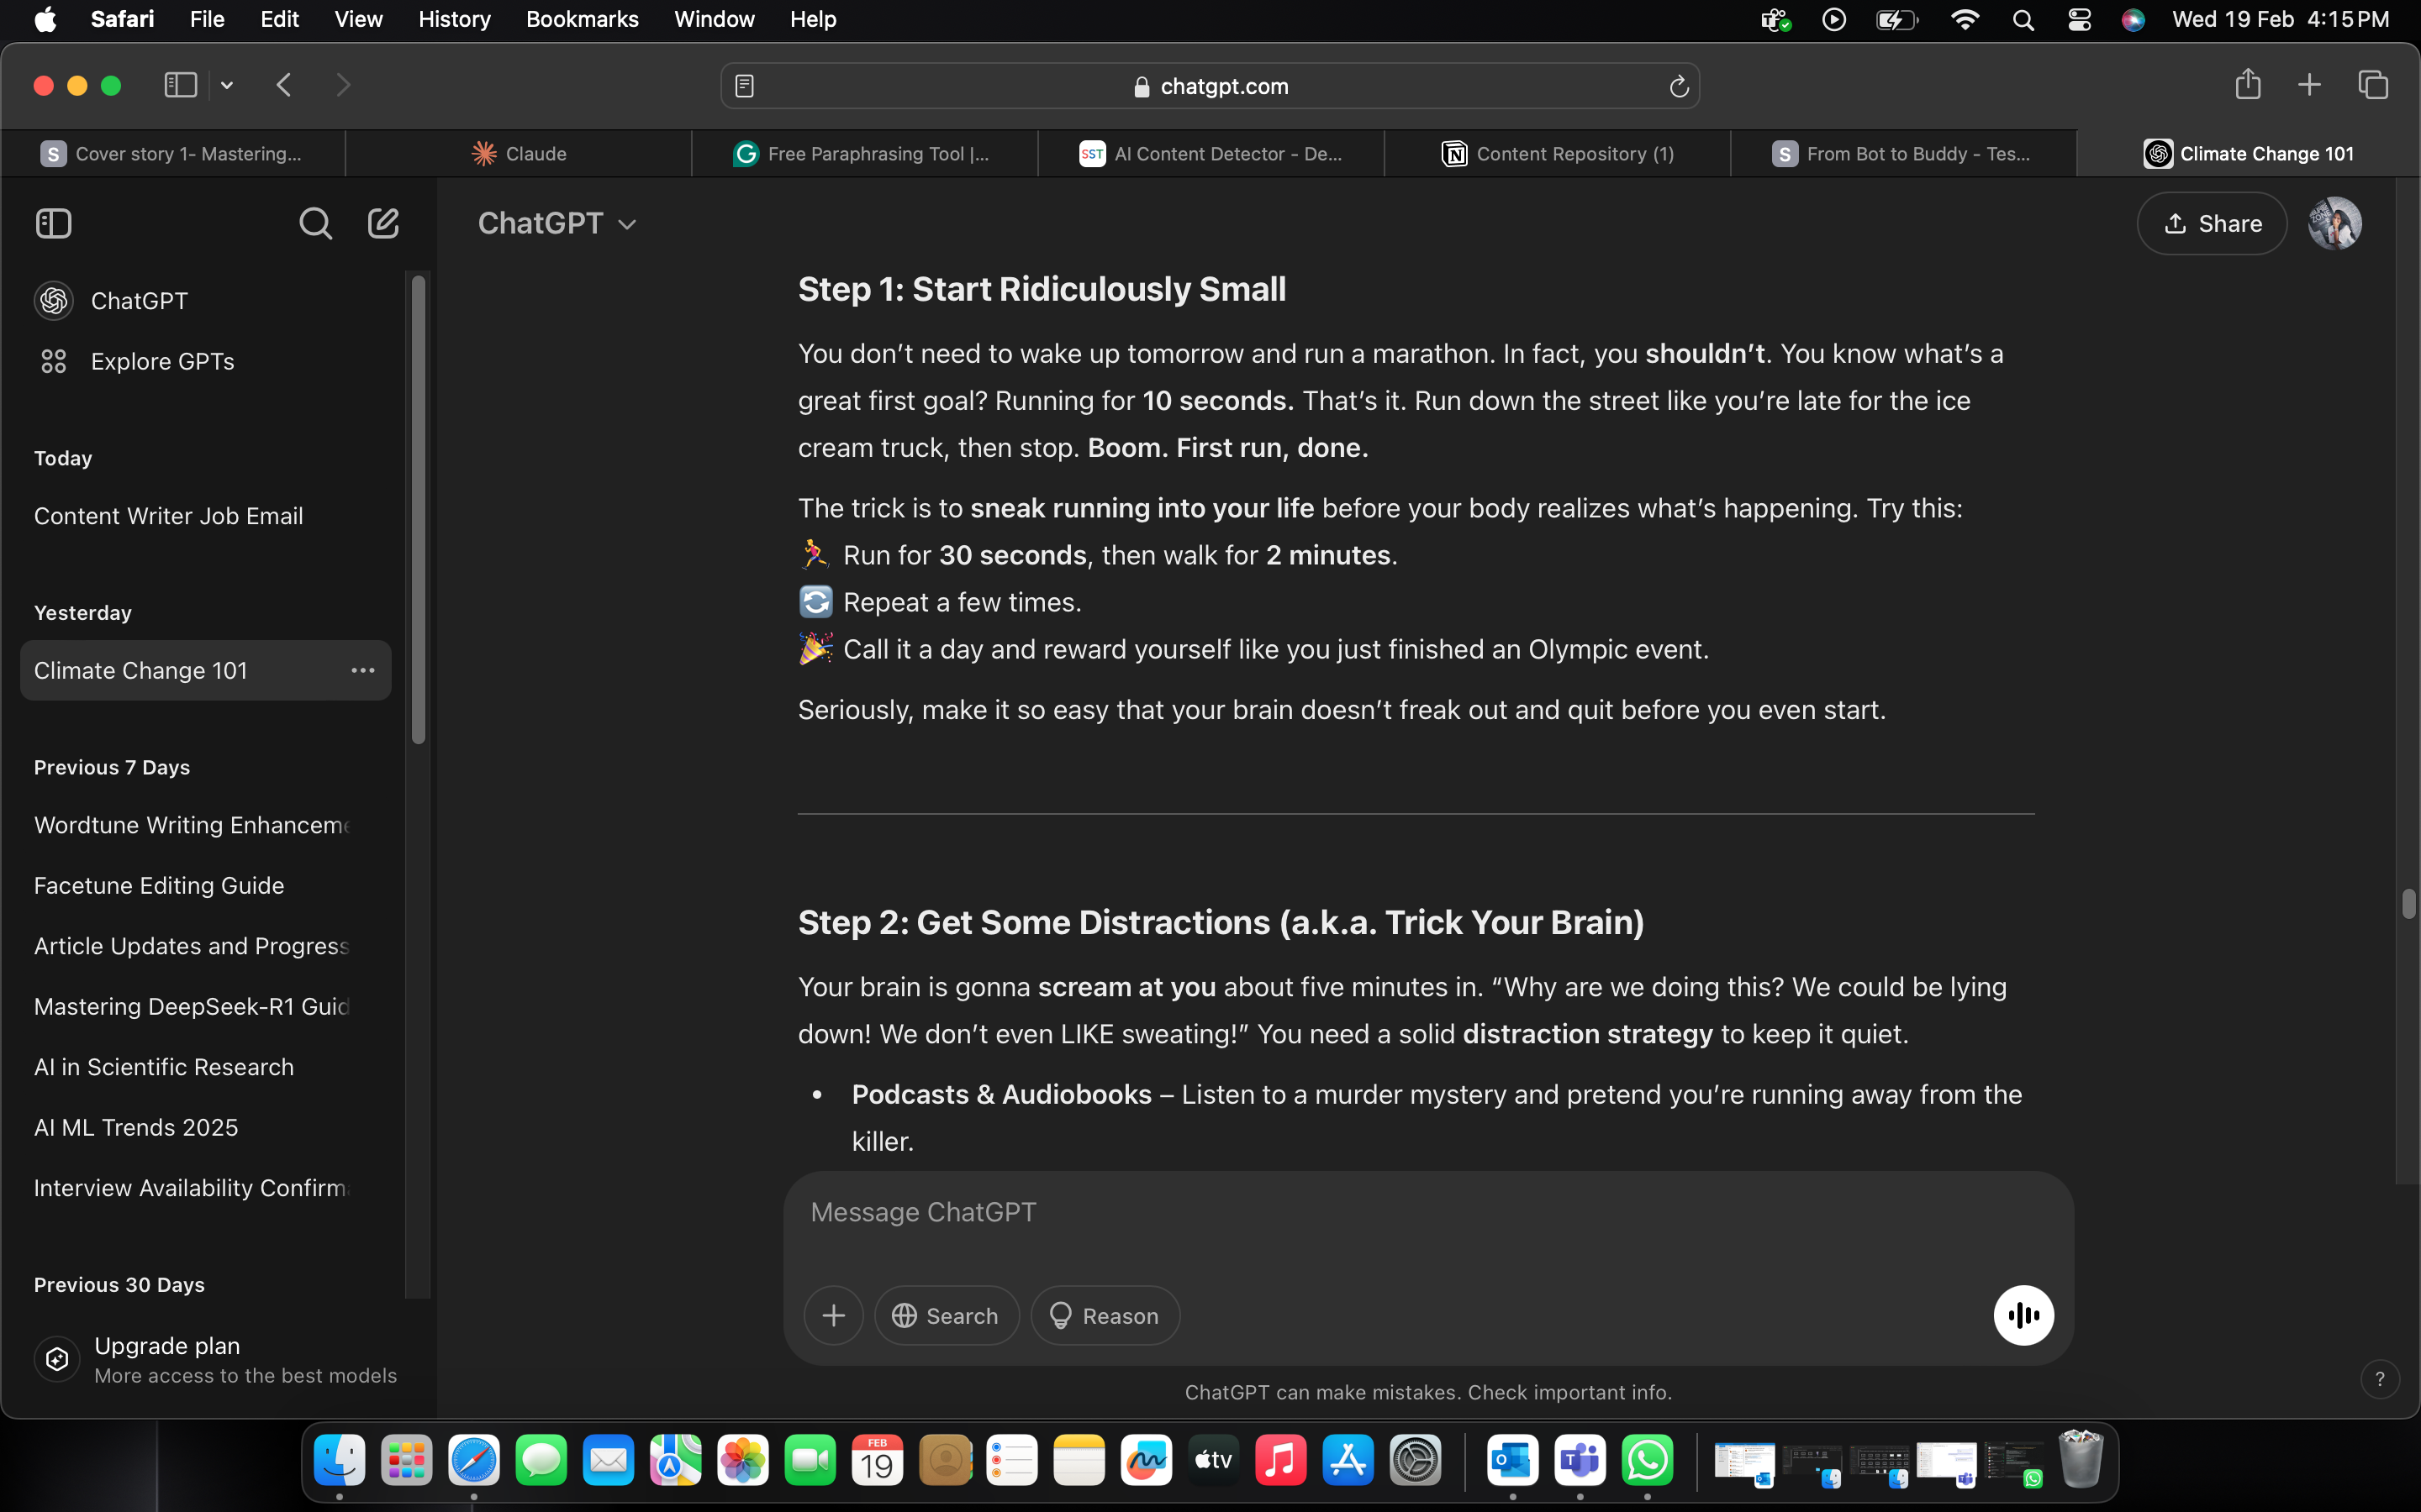Open Facetune Editing Guide chat
This screenshot has width=2421, height=1512.
click(205, 885)
